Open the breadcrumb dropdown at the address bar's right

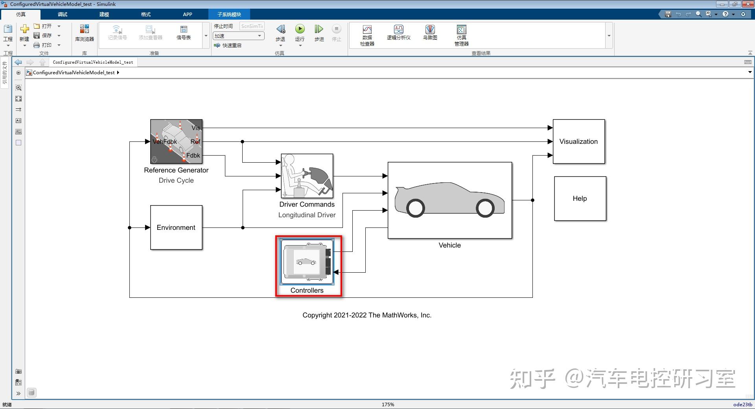tap(749, 72)
